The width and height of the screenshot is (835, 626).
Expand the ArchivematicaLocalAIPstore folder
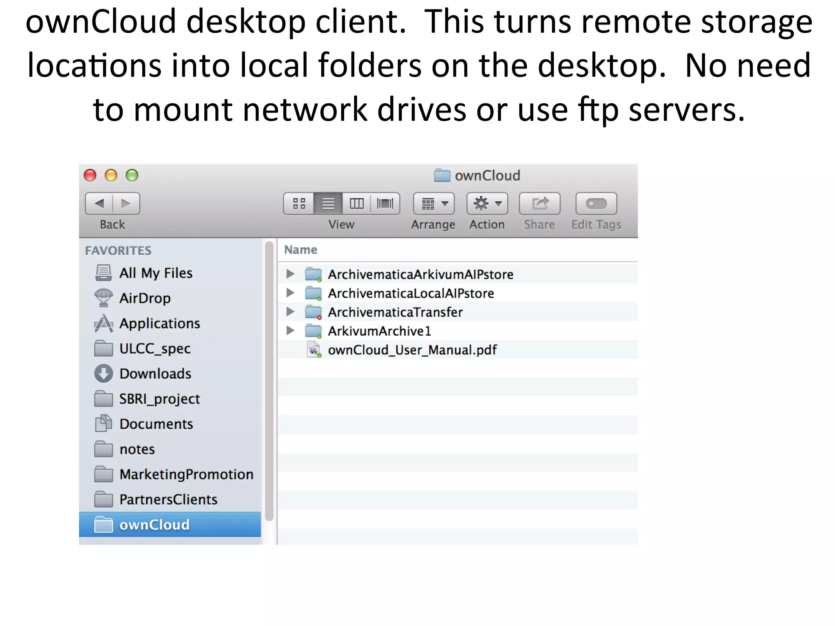tap(290, 293)
